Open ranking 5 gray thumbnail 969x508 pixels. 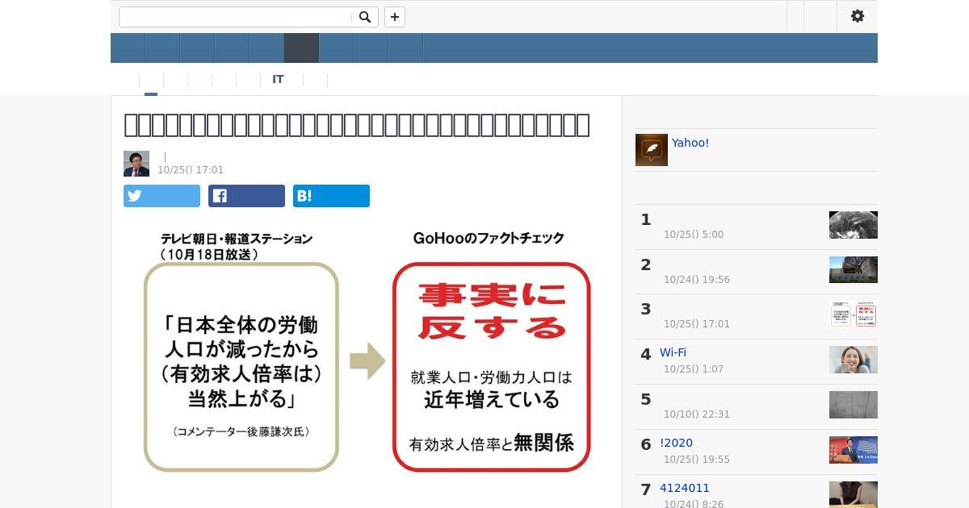click(x=854, y=405)
